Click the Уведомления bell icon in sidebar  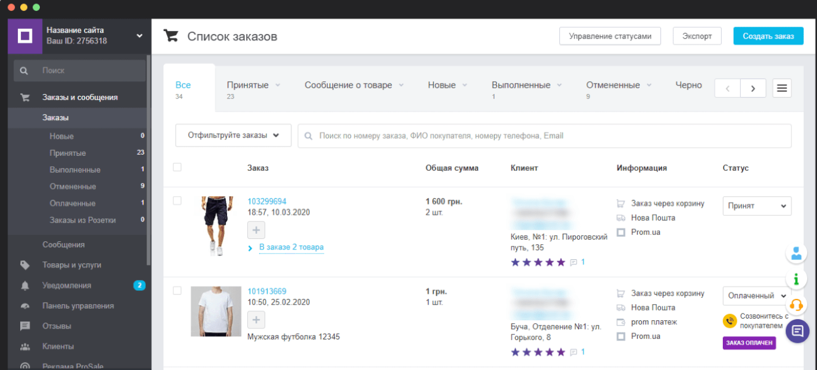pos(25,286)
